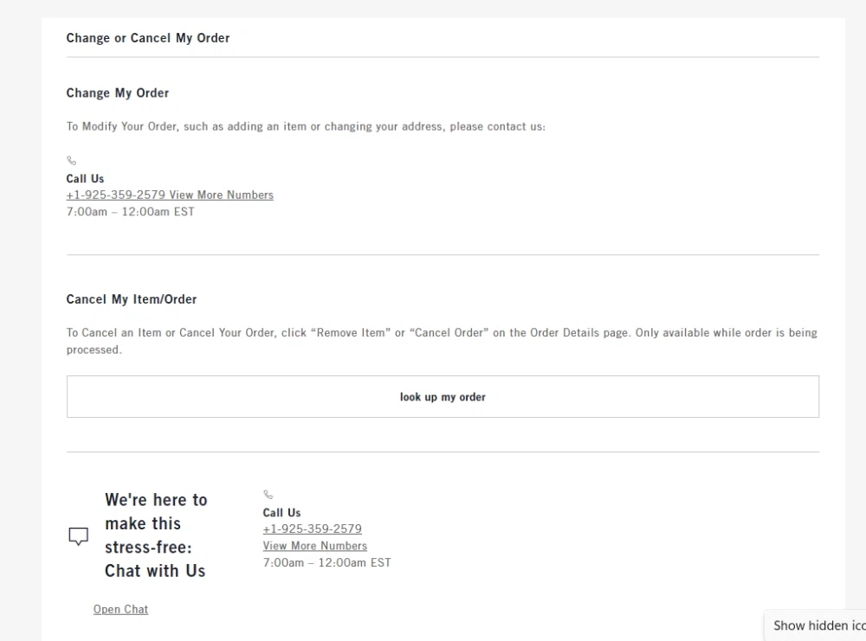
Task: Dial the +1-925-359-2579 number under Change My Order
Action: click(113, 194)
